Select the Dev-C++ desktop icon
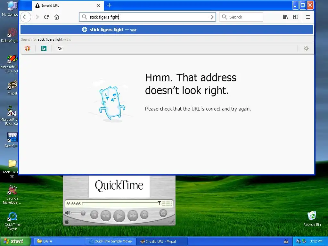328x246 pixels. tap(12, 140)
